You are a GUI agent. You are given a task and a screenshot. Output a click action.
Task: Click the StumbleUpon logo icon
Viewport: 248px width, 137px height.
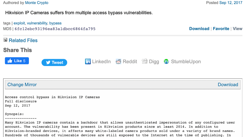click(x=166, y=62)
